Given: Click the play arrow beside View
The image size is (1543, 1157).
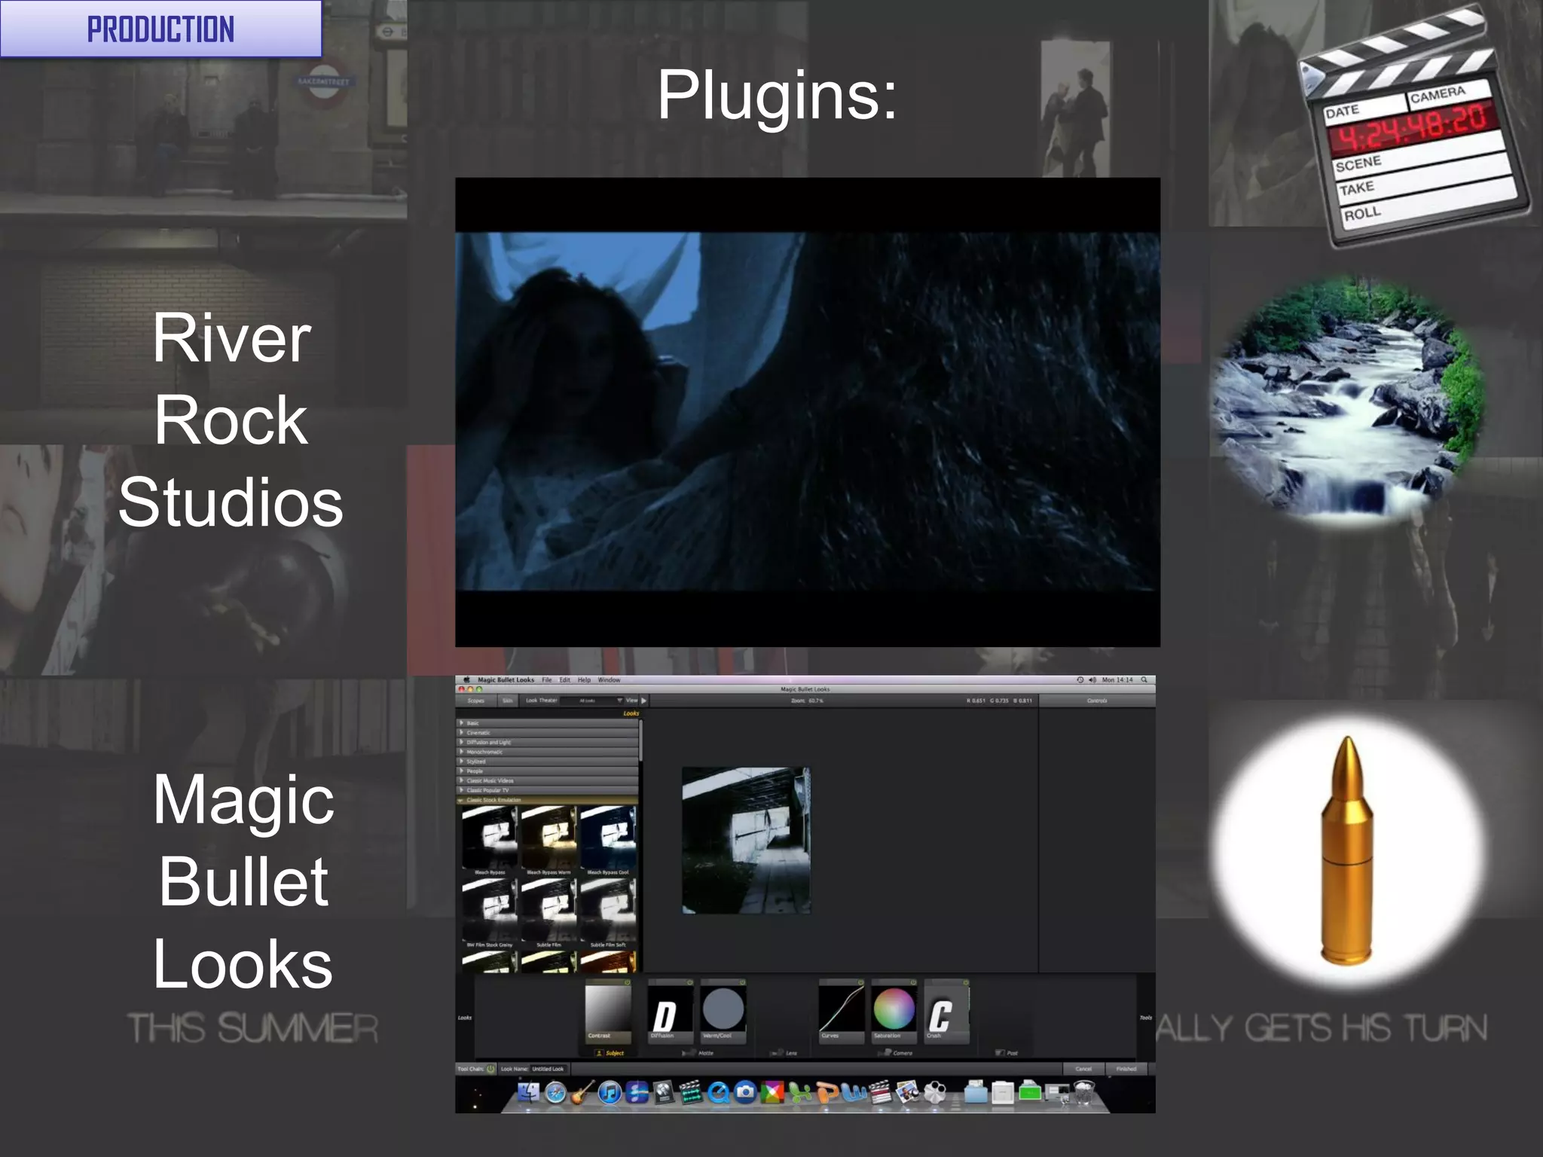Looking at the screenshot, I should click(643, 701).
